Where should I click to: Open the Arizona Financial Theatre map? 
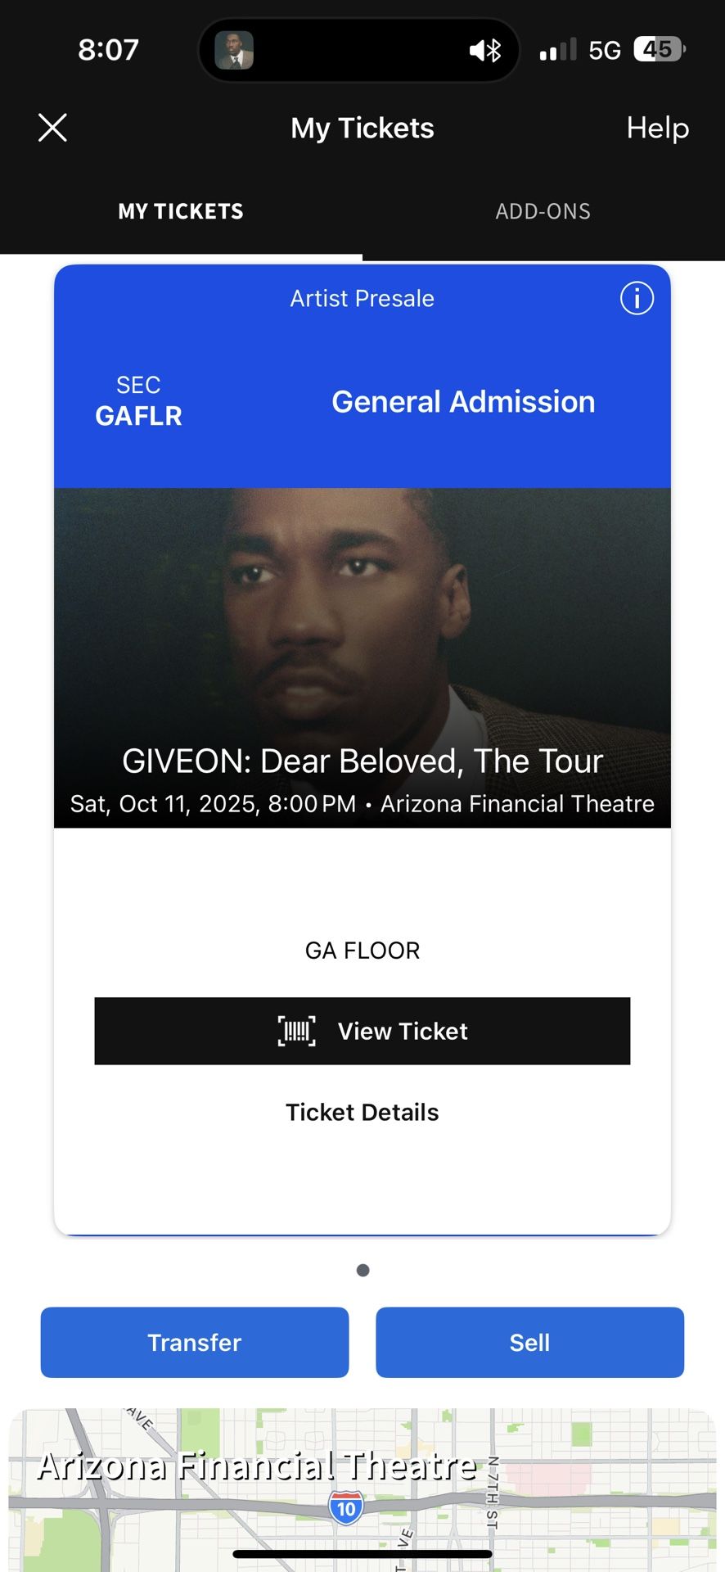(x=362, y=1489)
